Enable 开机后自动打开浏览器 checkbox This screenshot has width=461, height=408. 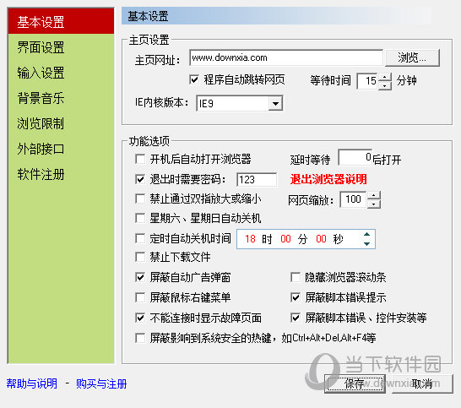point(140,159)
